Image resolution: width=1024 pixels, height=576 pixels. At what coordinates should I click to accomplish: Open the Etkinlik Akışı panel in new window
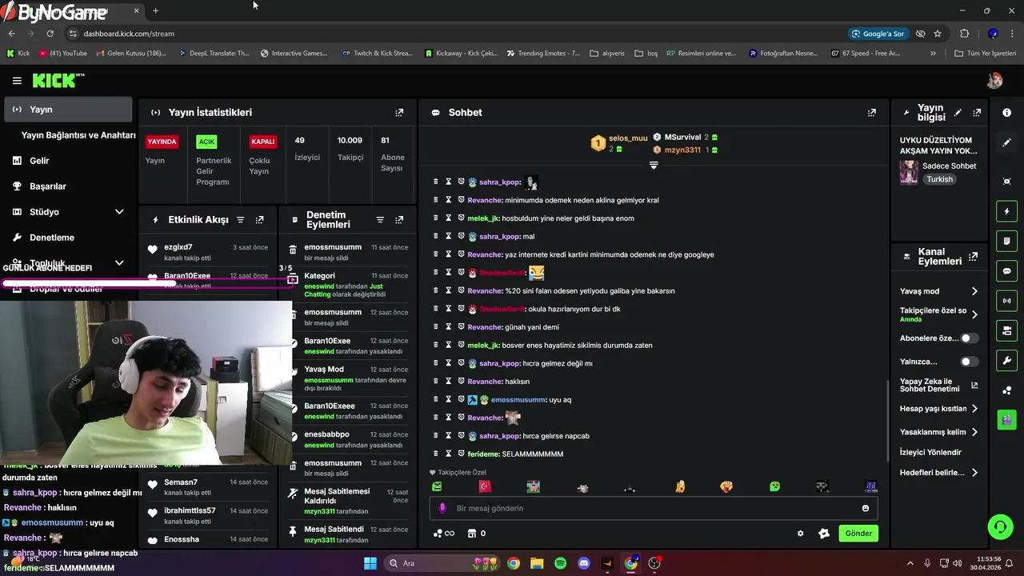click(259, 220)
